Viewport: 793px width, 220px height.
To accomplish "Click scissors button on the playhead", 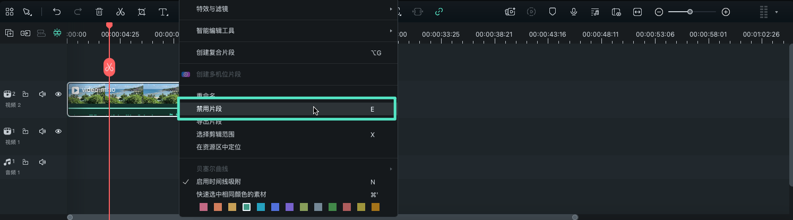I will [109, 67].
